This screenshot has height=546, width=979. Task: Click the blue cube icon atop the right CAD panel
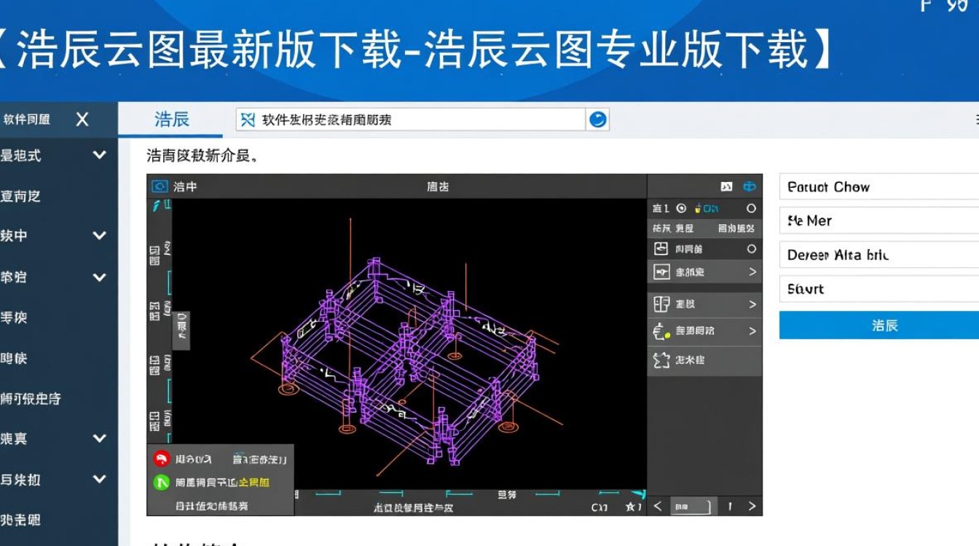[x=749, y=187]
